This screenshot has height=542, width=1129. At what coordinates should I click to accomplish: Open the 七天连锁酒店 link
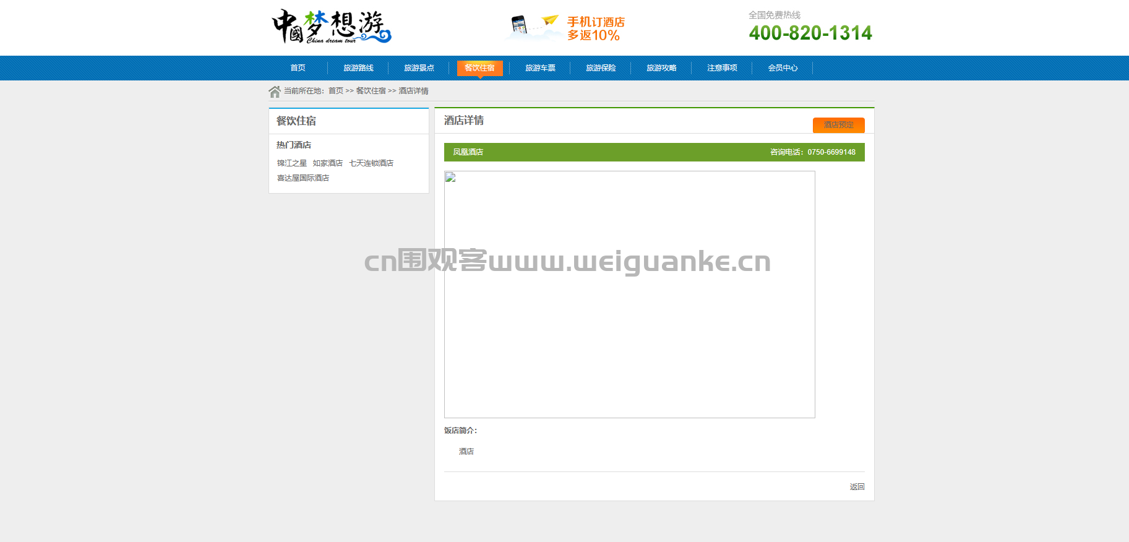pyautogui.click(x=371, y=163)
